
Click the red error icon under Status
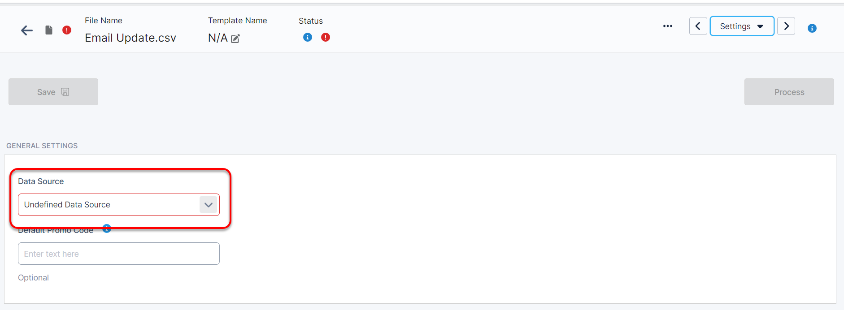tap(326, 37)
